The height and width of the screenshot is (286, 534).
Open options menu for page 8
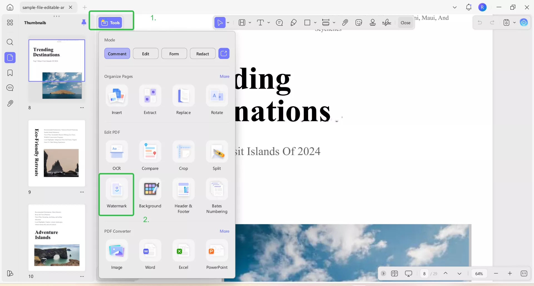(82, 108)
